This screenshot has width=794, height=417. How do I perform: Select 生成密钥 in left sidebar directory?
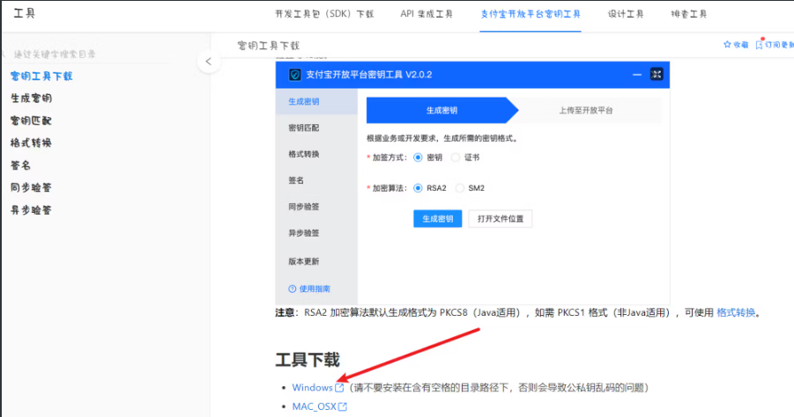(31, 99)
